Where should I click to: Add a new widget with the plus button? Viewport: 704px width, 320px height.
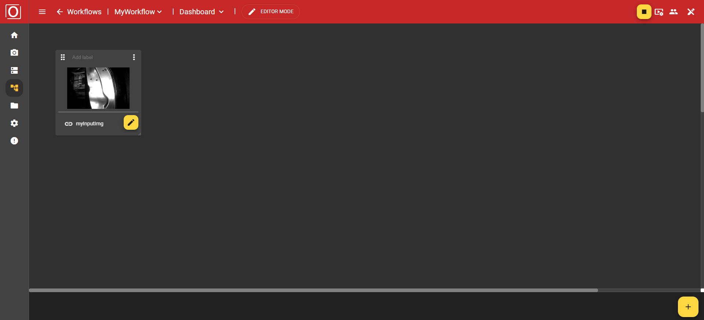pyautogui.click(x=688, y=307)
